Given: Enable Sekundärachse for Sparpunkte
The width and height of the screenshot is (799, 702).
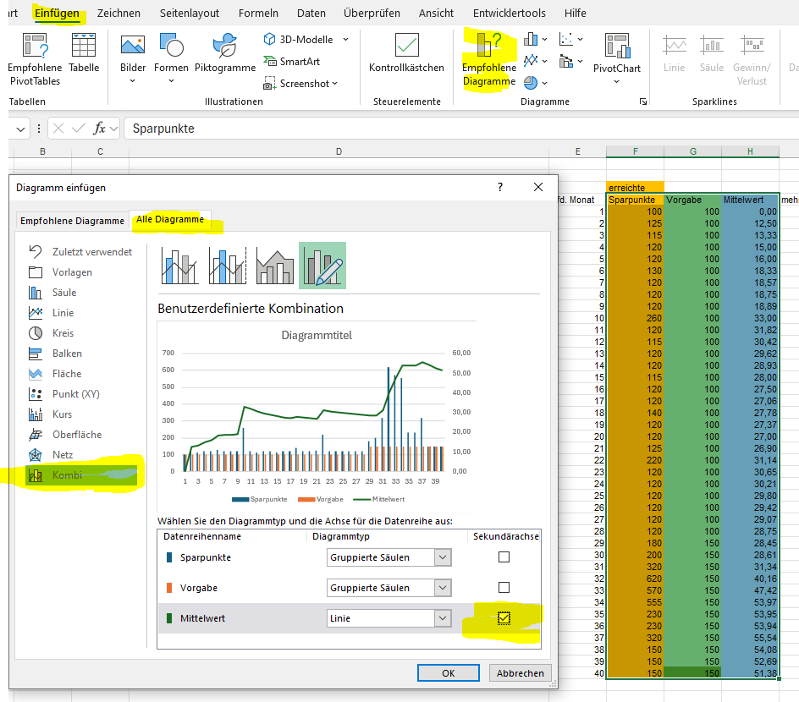Looking at the screenshot, I should 504,557.
